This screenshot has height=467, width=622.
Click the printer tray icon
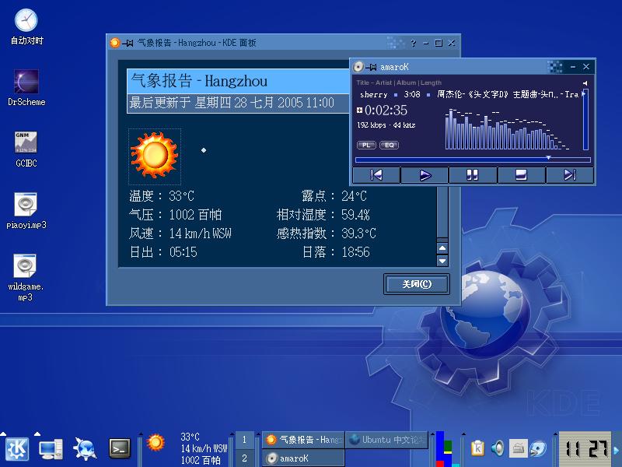[518, 448]
